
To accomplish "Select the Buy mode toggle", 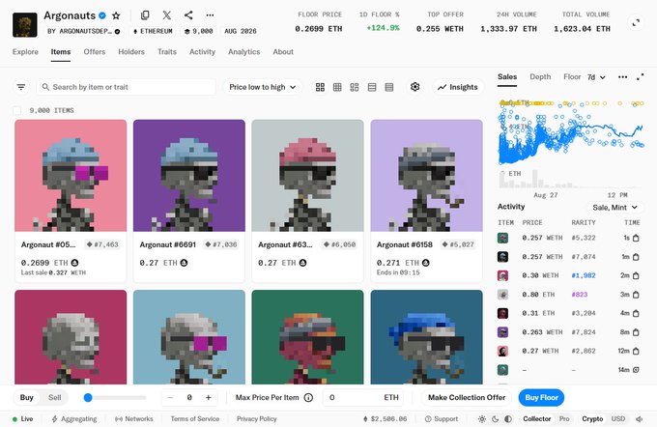I will [26, 398].
